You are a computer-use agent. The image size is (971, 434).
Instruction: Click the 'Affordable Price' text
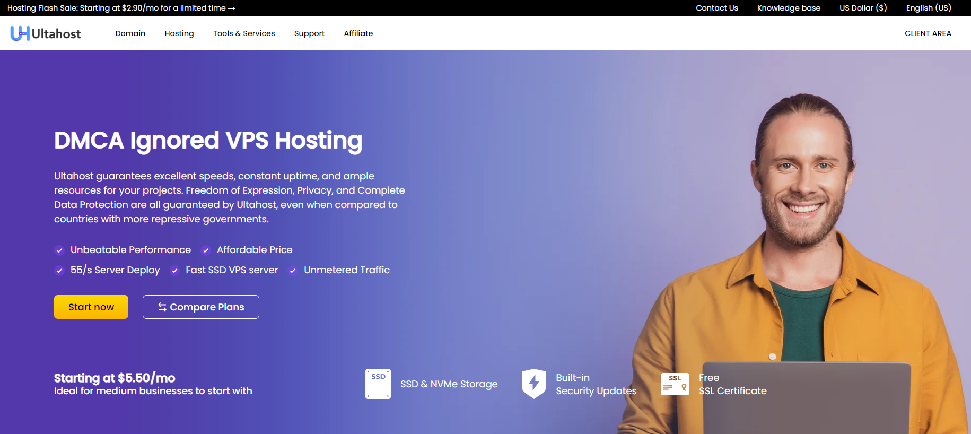[255, 250]
